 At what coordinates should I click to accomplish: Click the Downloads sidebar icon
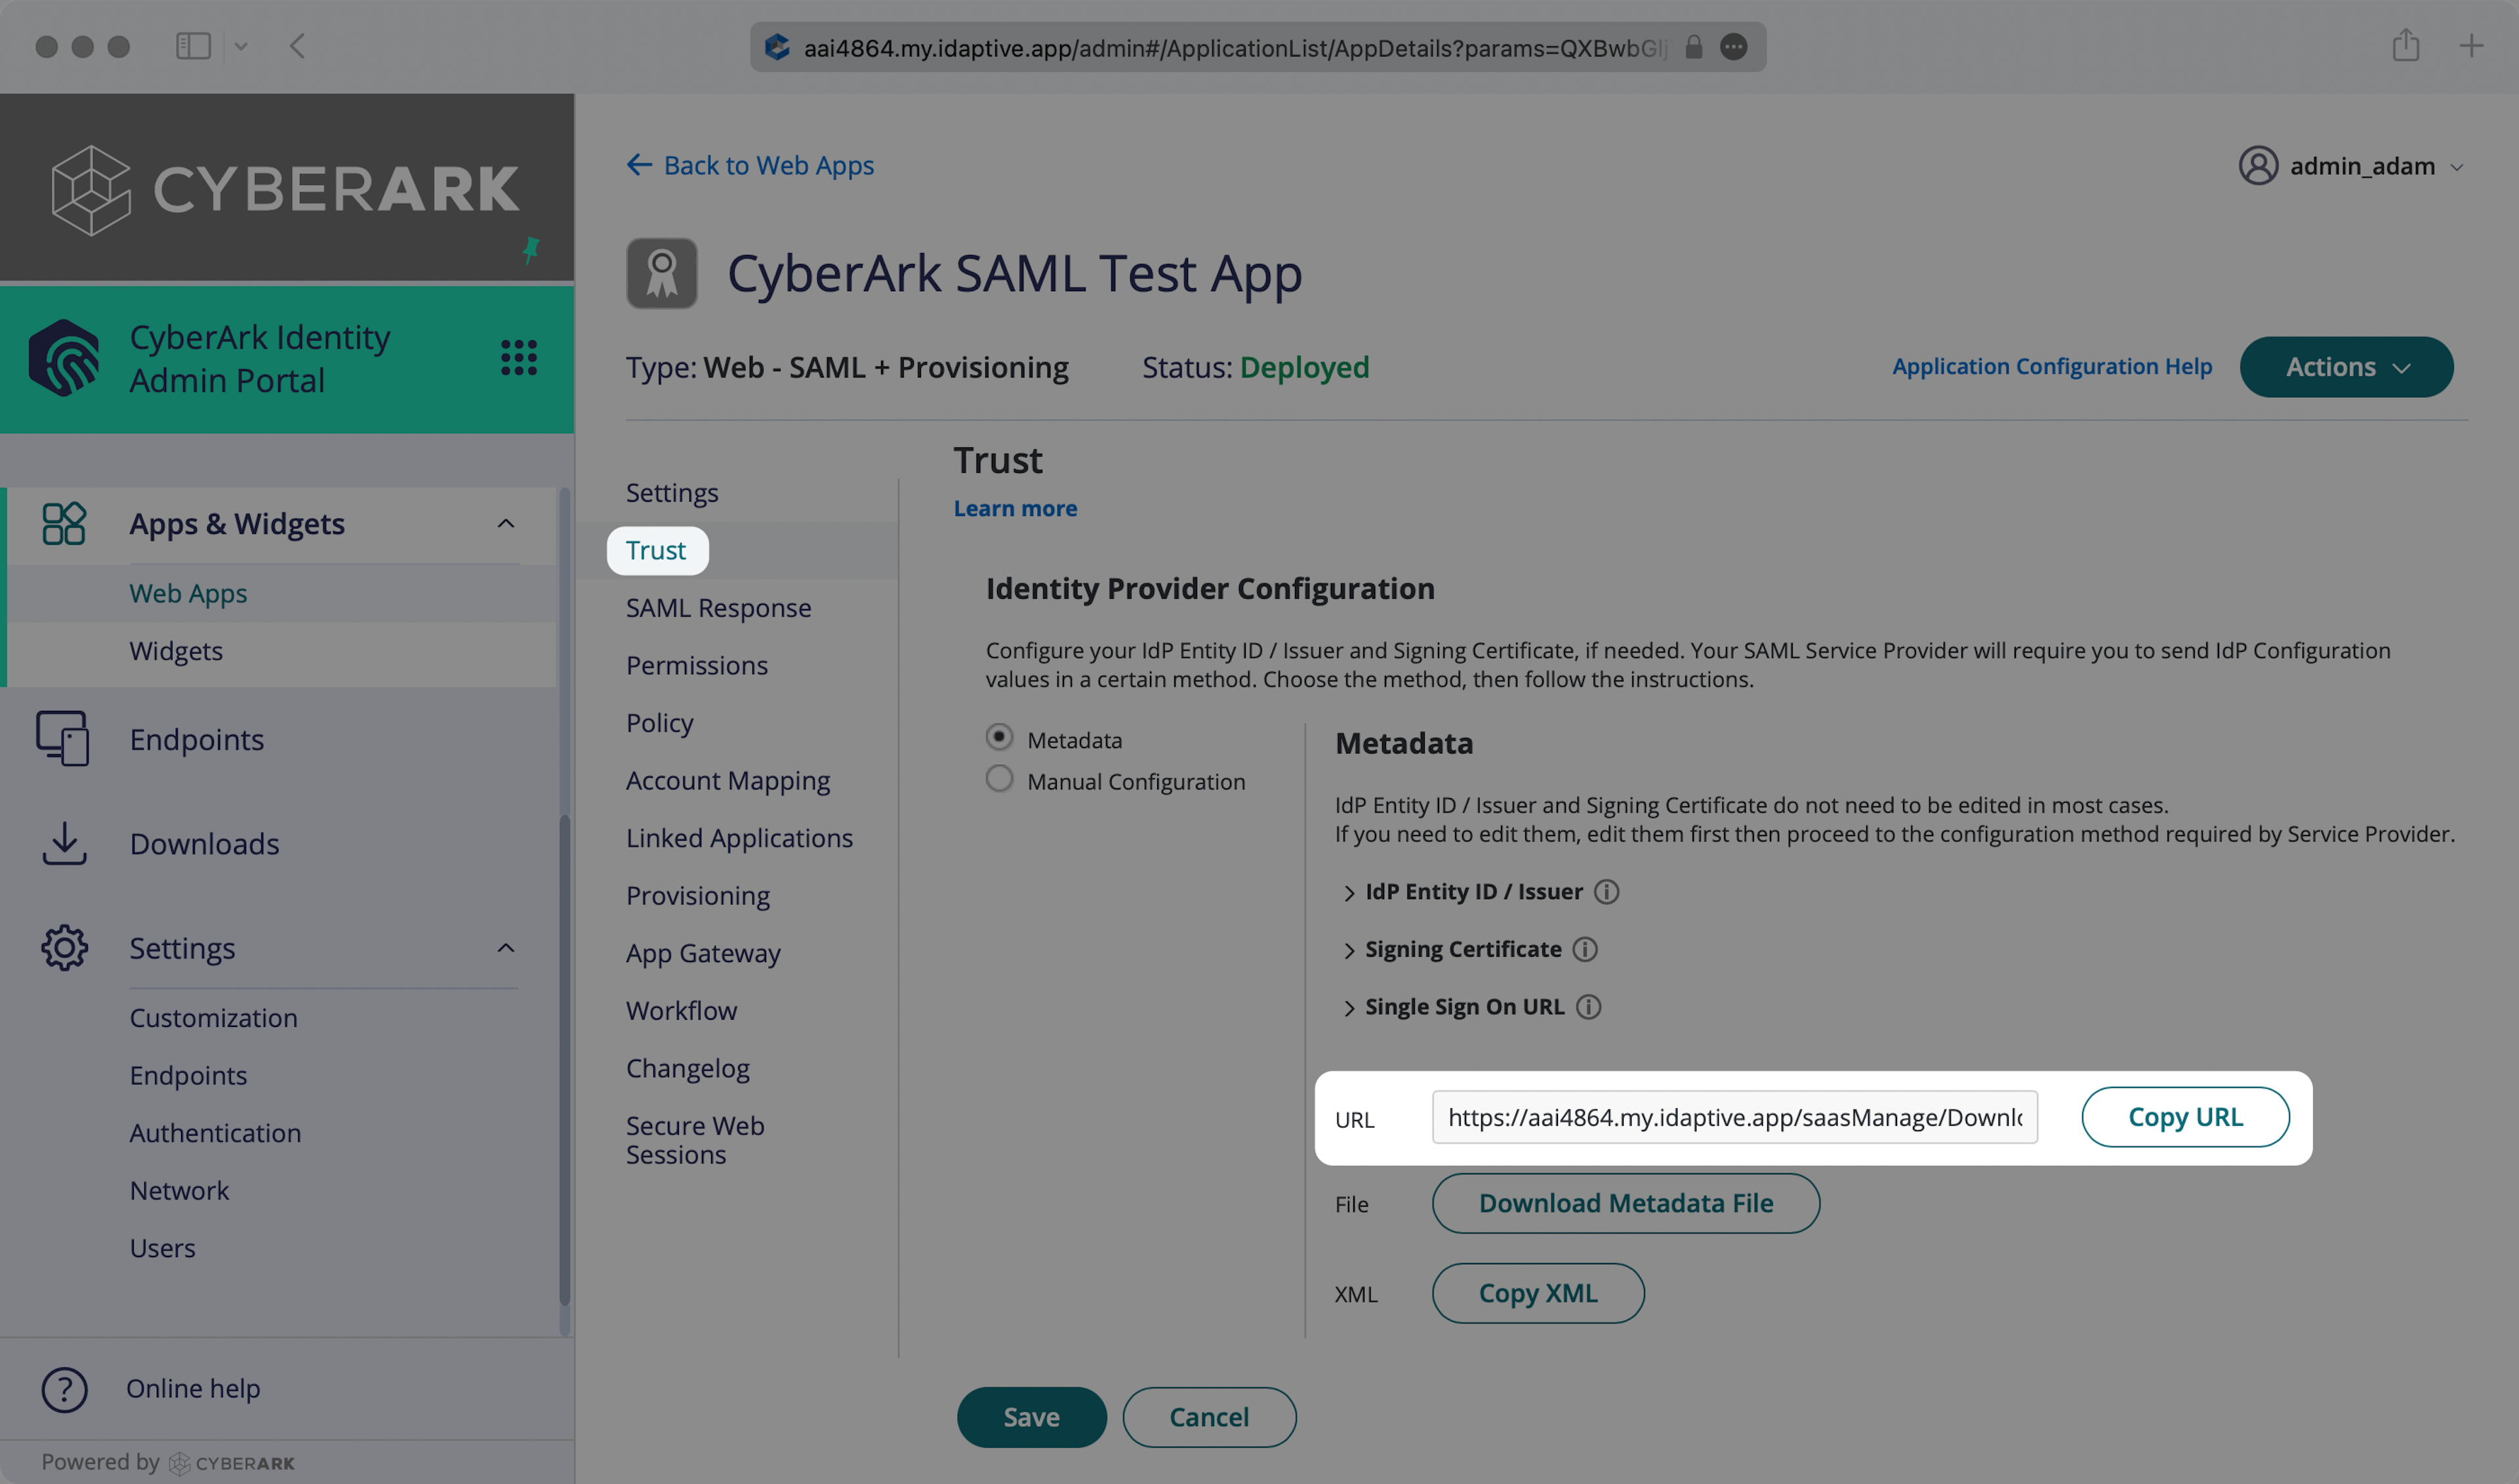64,844
